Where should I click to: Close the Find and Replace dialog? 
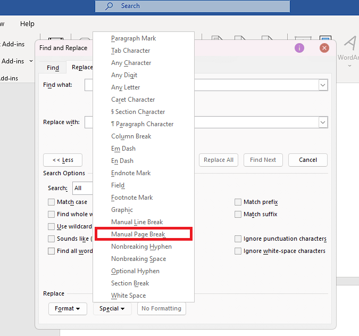[324, 48]
